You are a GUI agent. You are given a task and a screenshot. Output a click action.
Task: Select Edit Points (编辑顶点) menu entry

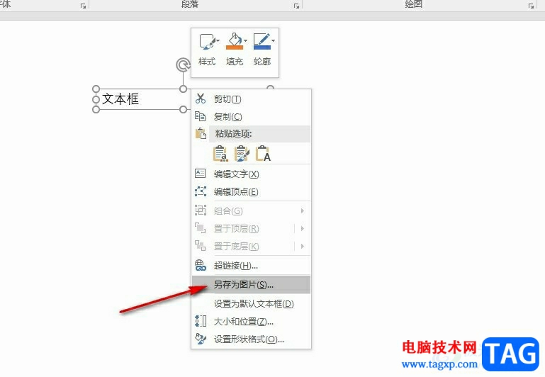(x=251, y=191)
